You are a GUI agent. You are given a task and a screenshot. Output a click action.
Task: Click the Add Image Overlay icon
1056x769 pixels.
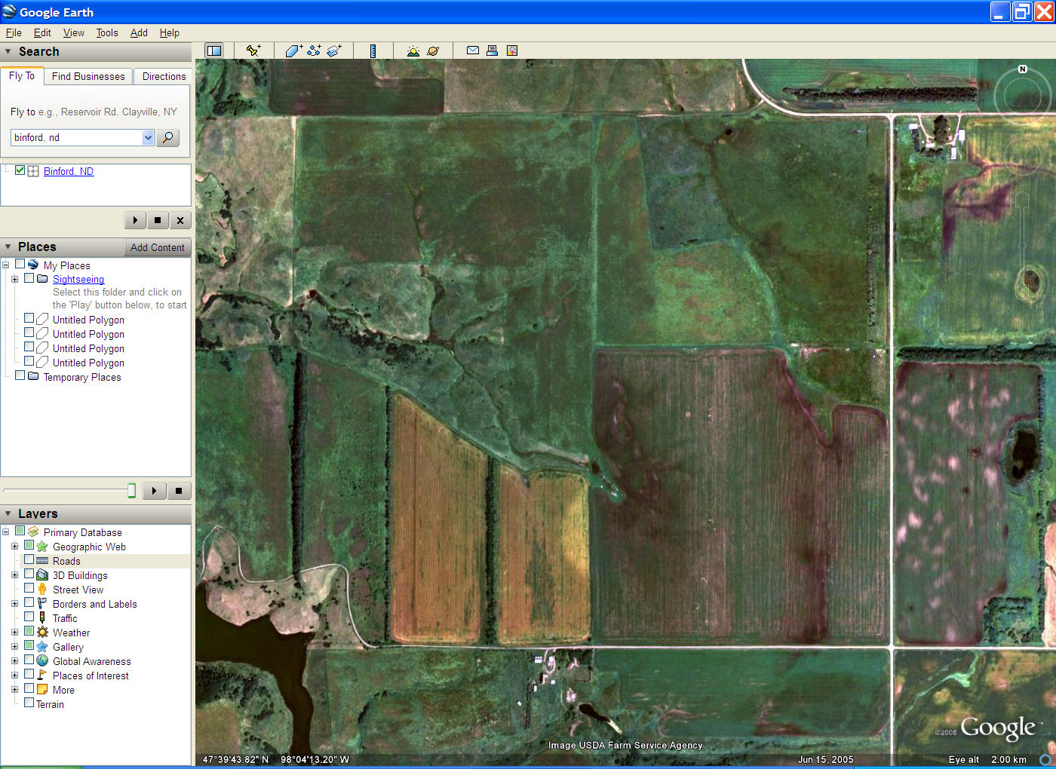334,51
